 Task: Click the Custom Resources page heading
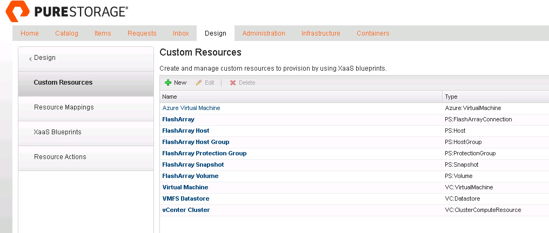click(x=200, y=52)
